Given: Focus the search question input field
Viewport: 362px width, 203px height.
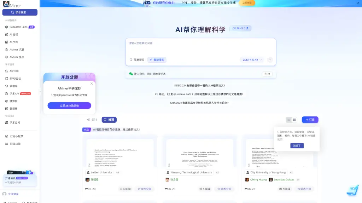Looking at the screenshot, I should [x=200, y=46].
